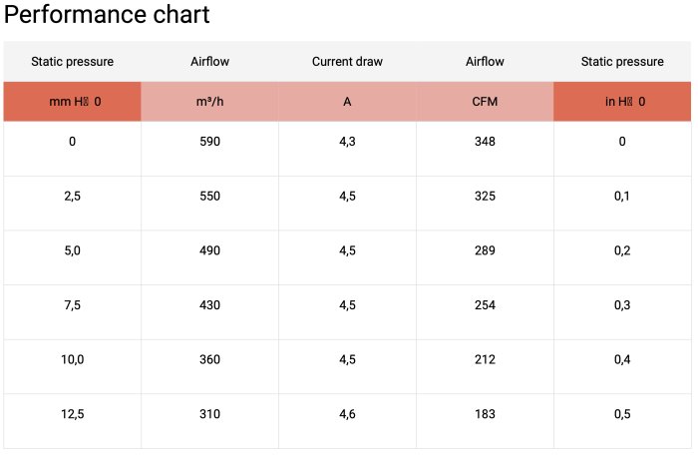Click the 183 CFM cell

(485, 414)
